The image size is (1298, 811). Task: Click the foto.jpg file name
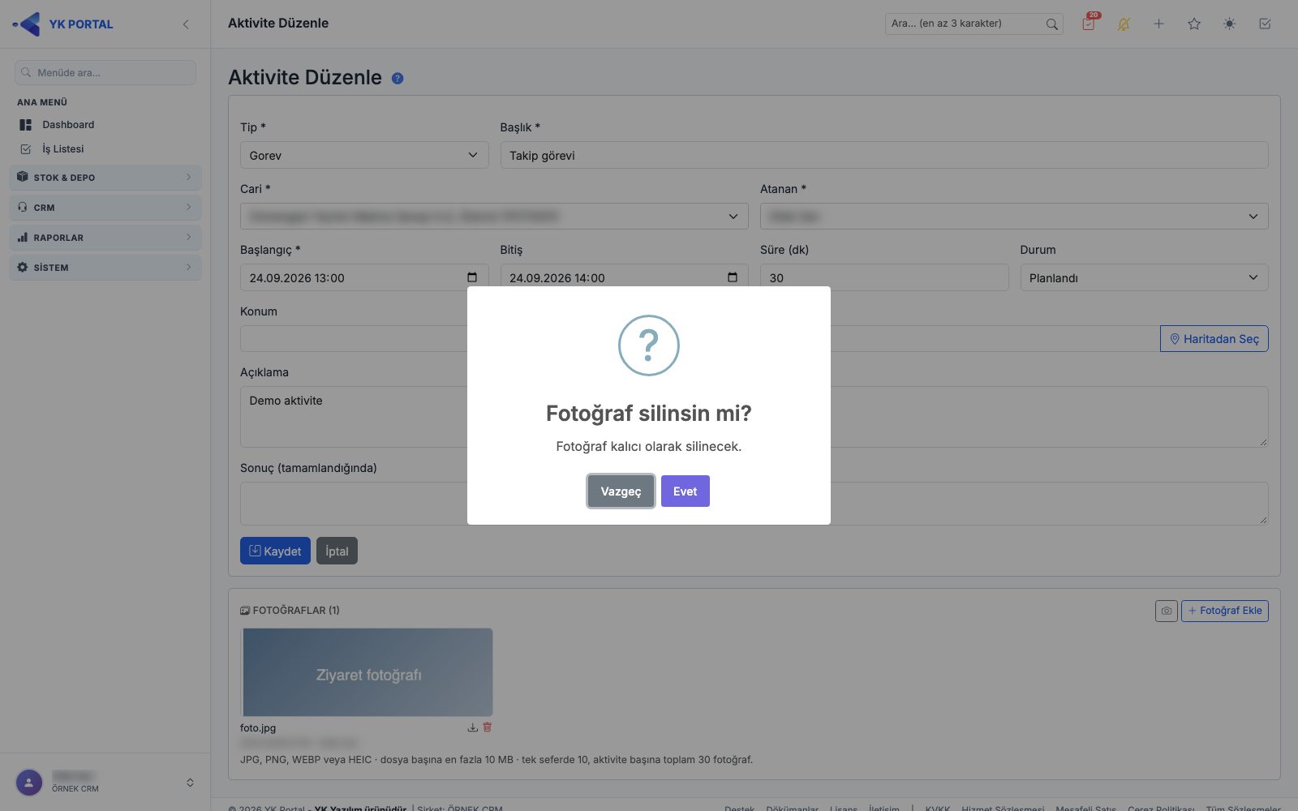point(258,728)
